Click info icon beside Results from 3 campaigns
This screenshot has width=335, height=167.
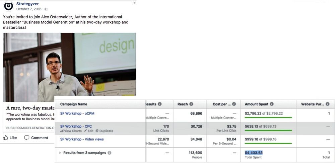(110, 153)
